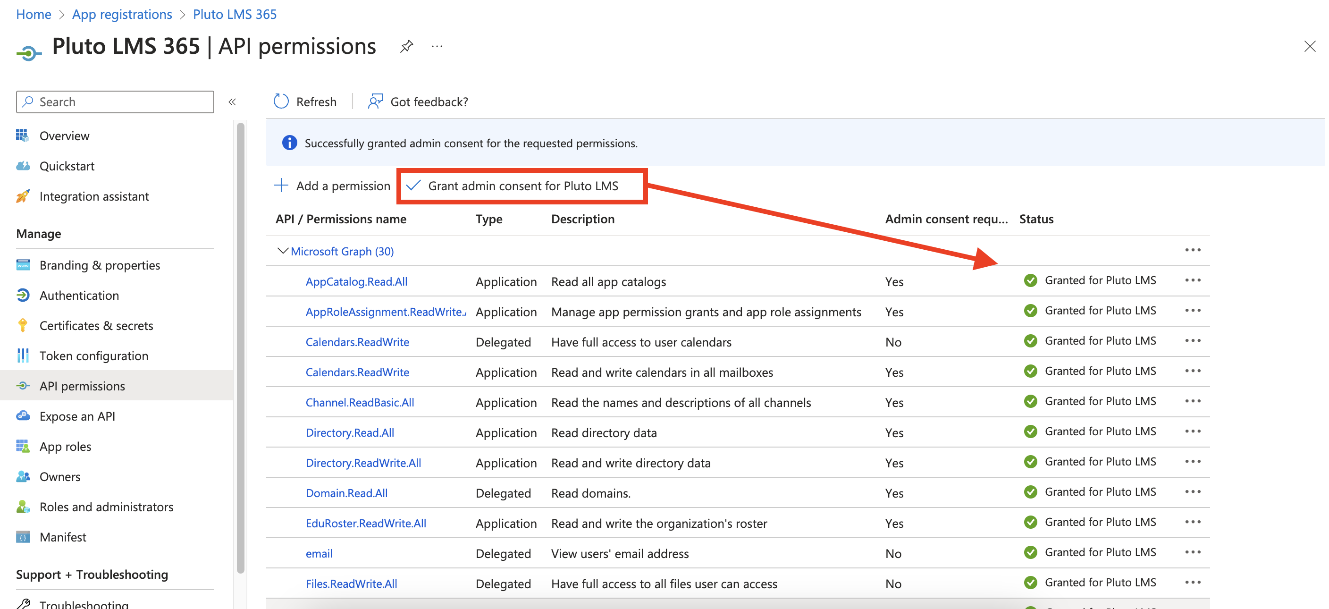Open Roles and administrators

click(x=106, y=507)
